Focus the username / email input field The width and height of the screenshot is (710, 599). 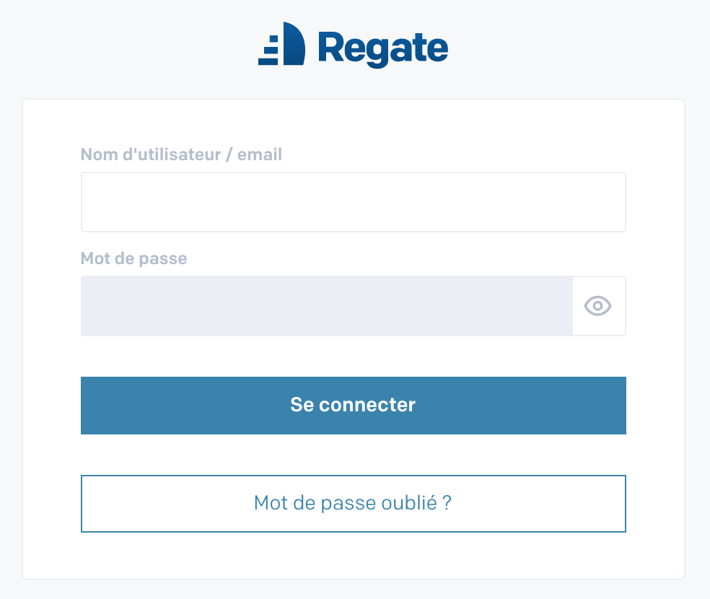coord(353,202)
